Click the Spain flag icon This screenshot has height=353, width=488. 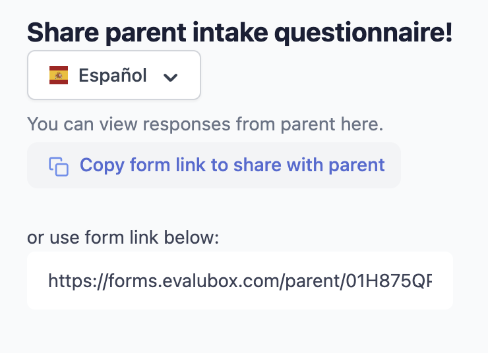(x=58, y=75)
